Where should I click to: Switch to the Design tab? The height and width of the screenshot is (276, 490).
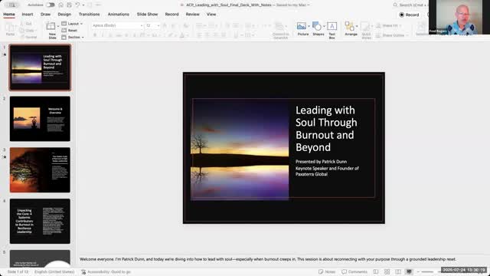point(64,15)
